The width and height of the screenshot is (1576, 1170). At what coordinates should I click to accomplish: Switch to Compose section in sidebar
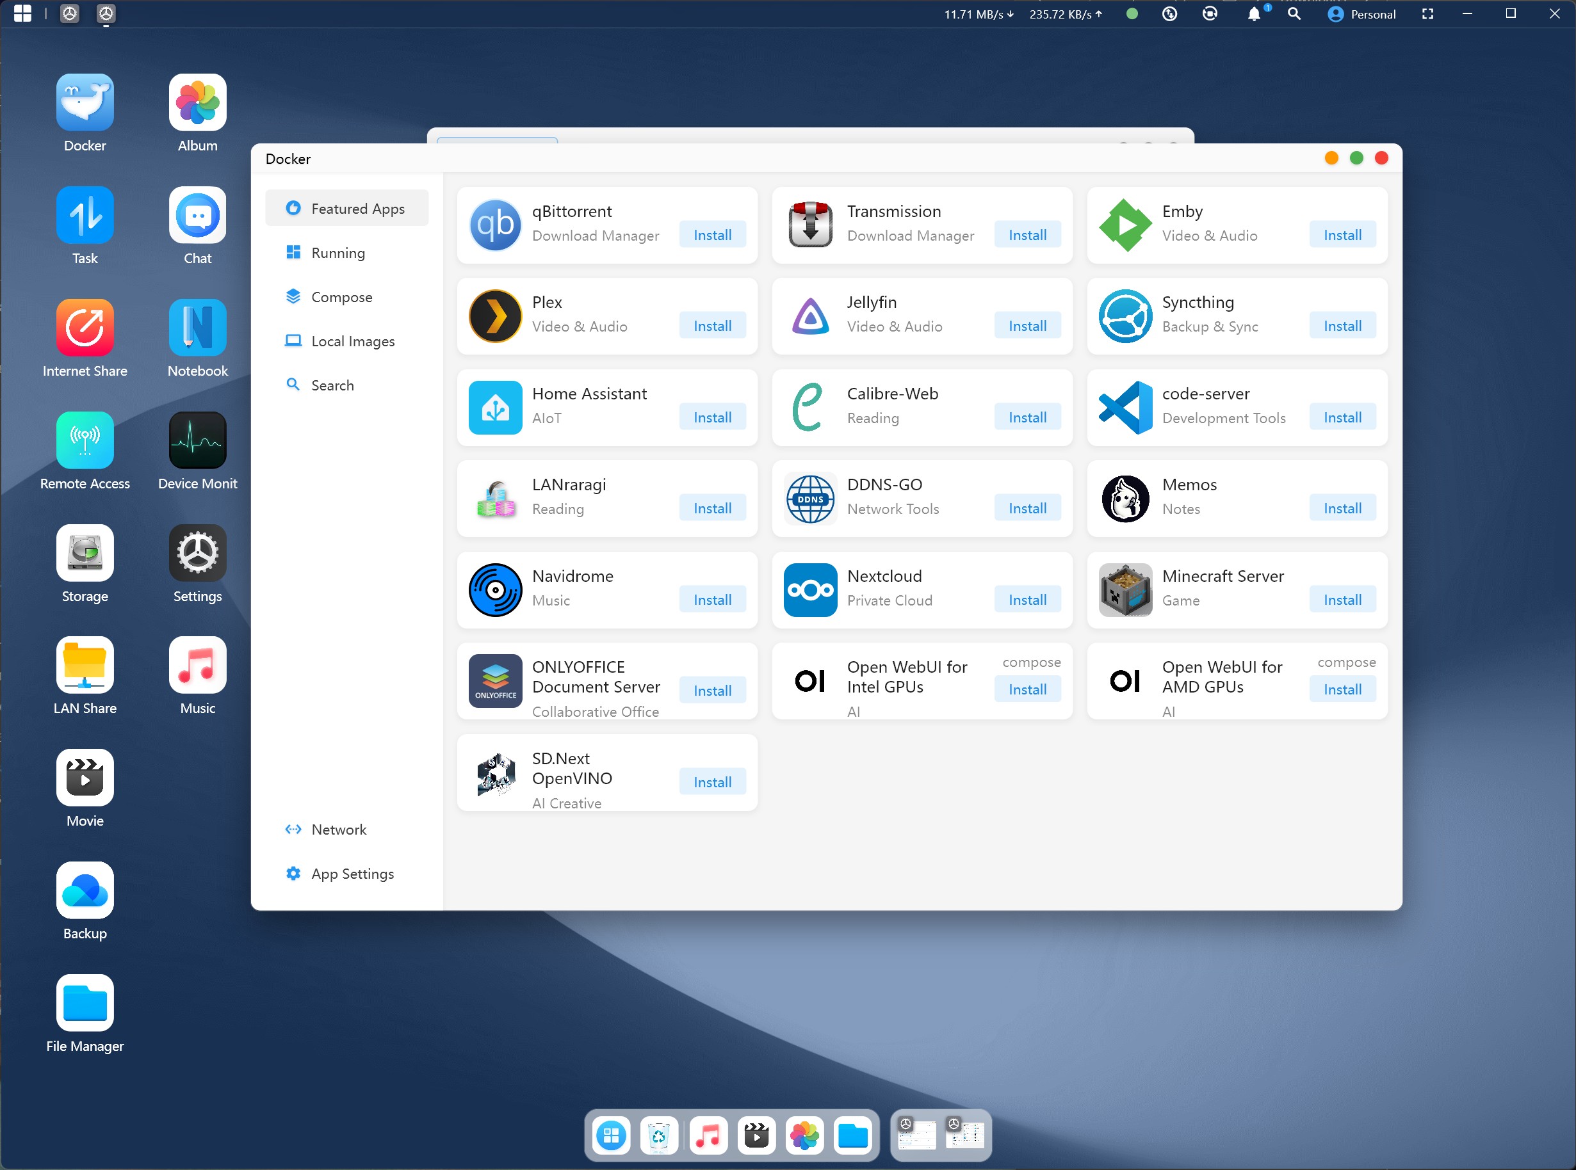341,297
